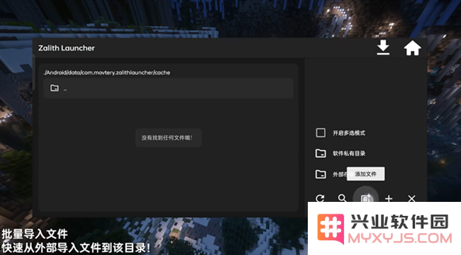Click the refresh file list icon

(x=320, y=198)
